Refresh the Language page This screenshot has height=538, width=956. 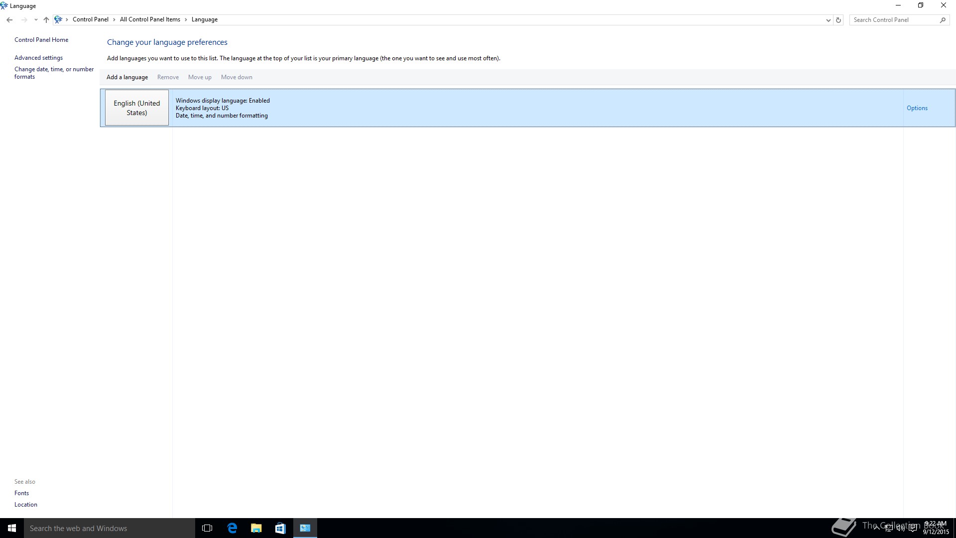tap(838, 20)
